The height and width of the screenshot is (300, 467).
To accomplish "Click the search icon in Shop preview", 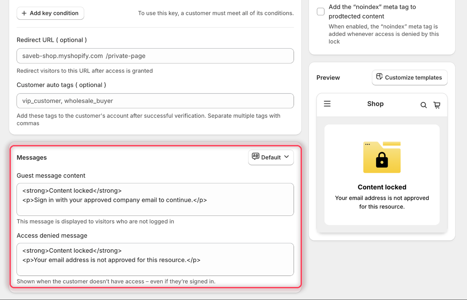I will (424, 105).
